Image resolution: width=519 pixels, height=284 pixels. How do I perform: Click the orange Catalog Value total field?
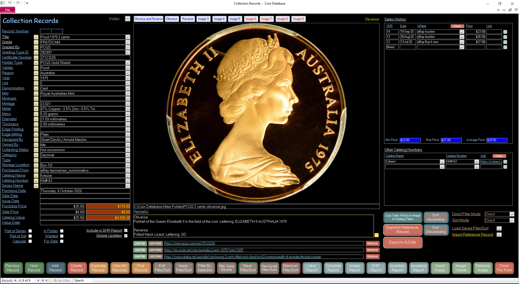tap(108, 218)
